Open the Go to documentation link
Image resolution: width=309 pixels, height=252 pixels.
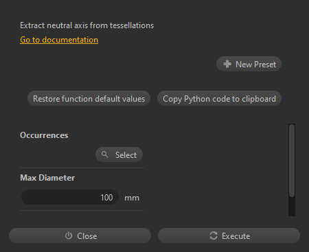(59, 40)
